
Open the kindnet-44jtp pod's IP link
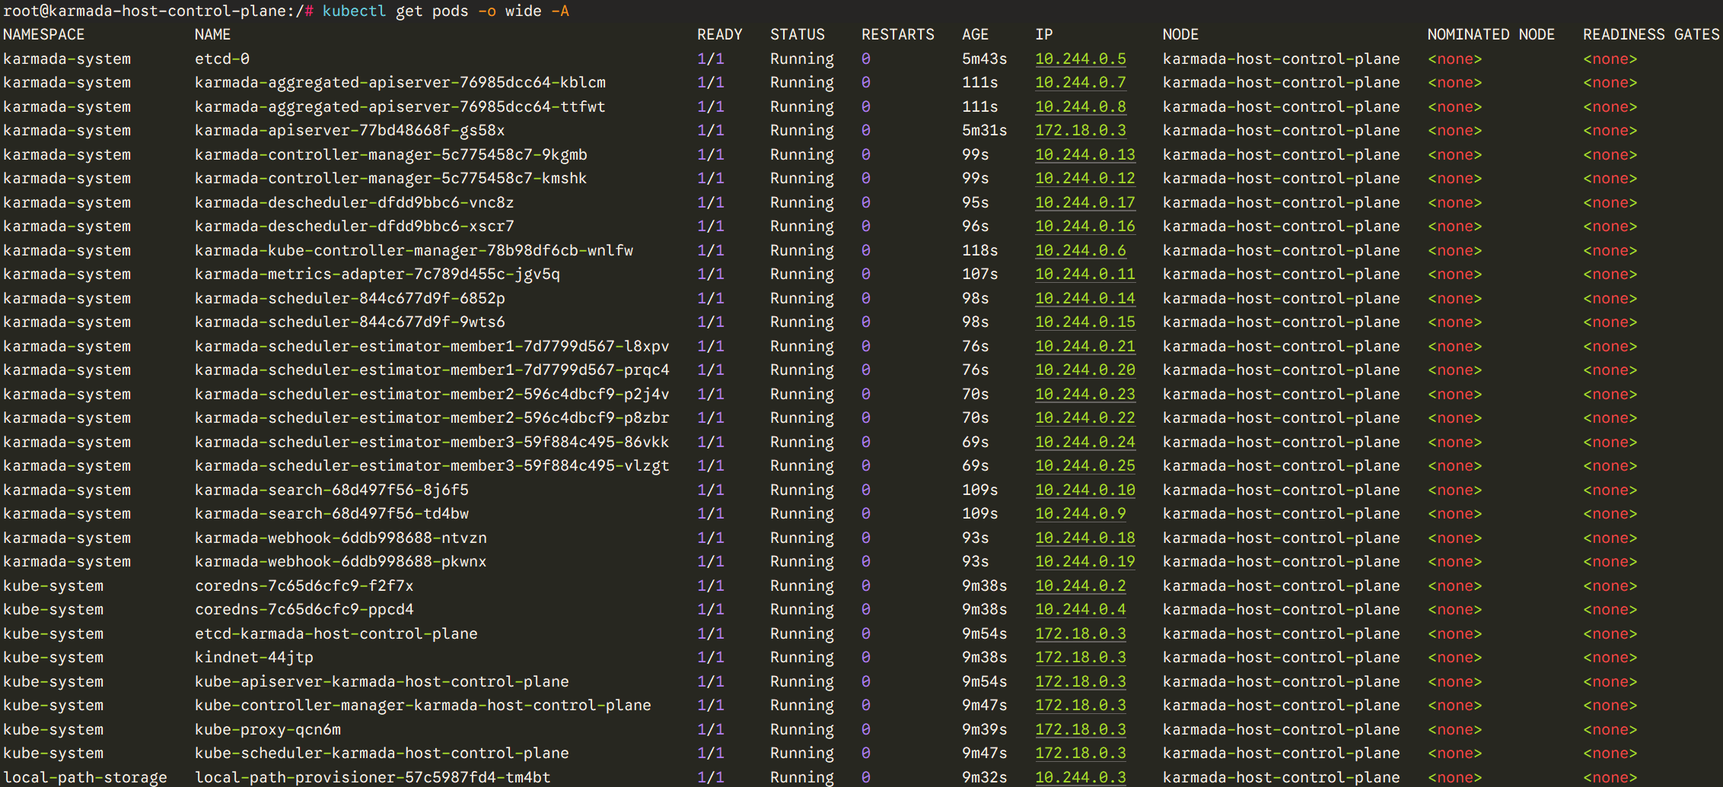(1080, 657)
